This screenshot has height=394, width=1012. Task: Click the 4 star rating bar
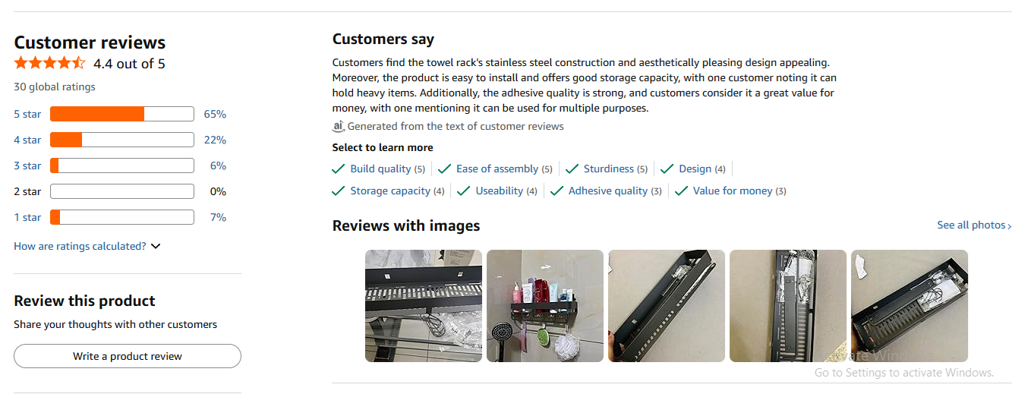click(x=121, y=140)
